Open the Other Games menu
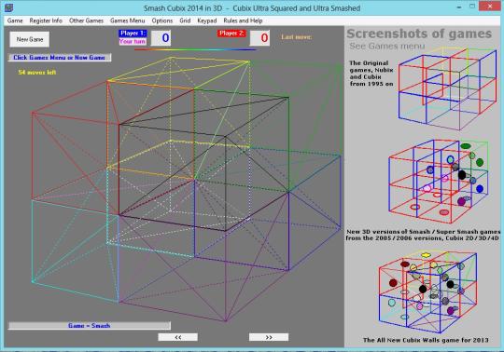Image resolution: width=504 pixels, height=352 pixels. [x=86, y=20]
